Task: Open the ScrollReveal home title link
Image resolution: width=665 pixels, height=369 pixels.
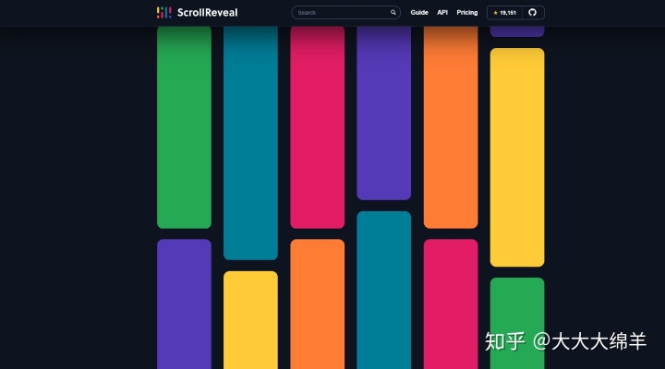Action: [x=208, y=13]
